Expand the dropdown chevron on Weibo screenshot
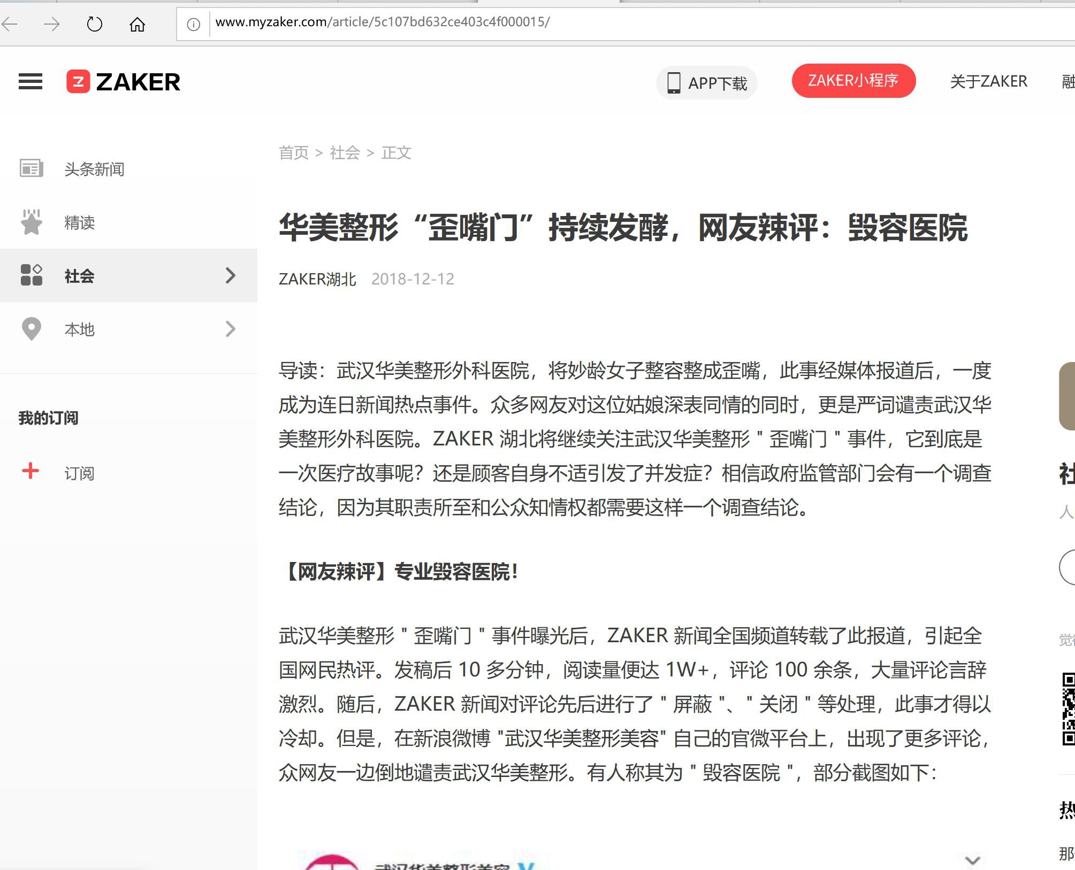The height and width of the screenshot is (870, 1075). coord(972,860)
